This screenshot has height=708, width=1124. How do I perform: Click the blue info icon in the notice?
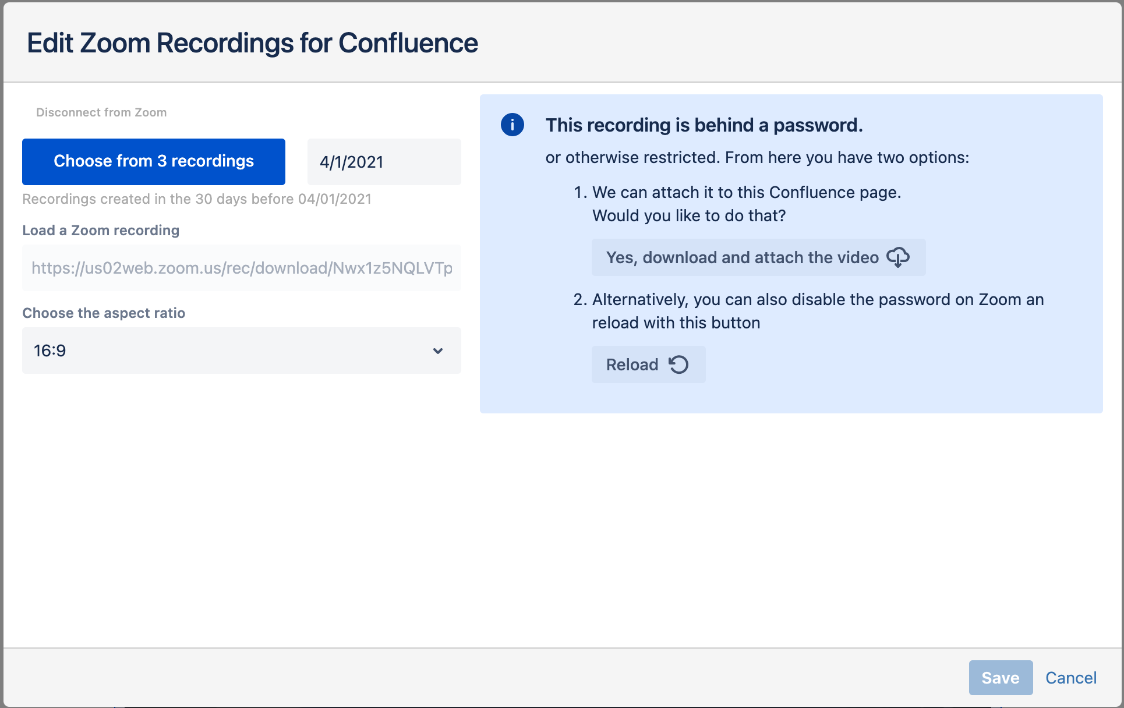(512, 125)
